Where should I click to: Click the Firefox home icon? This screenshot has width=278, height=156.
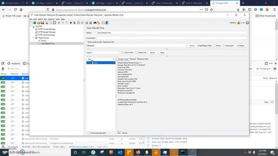[21, 10]
